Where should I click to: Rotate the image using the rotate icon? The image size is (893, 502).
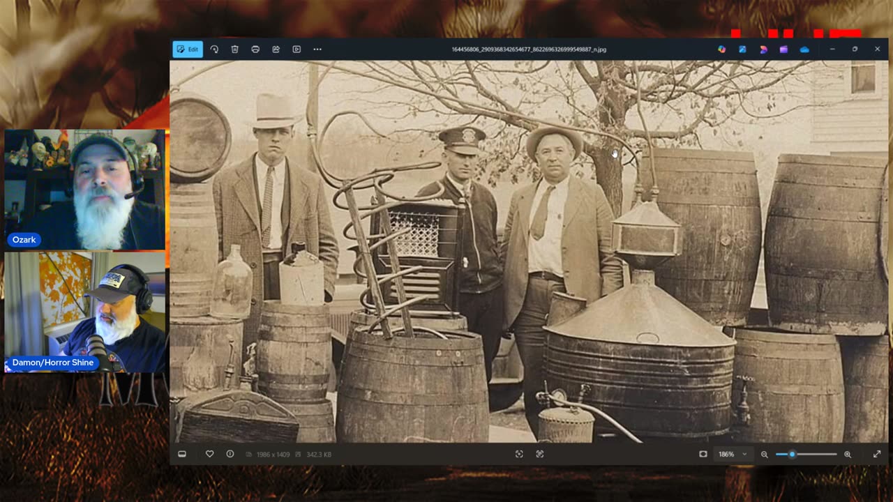(x=214, y=50)
